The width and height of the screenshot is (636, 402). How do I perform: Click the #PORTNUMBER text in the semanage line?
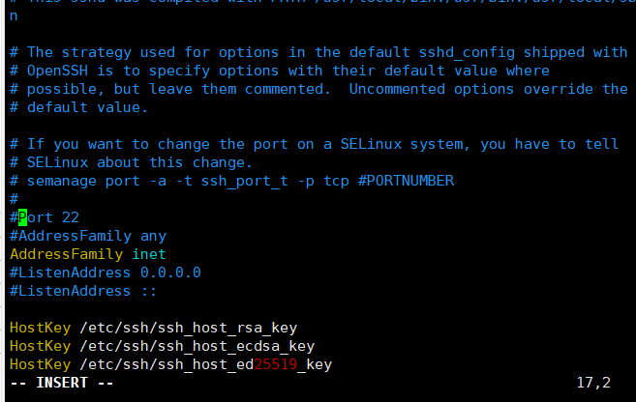pyautogui.click(x=407, y=181)
